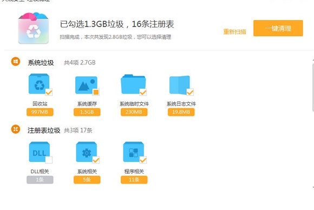Click the trash bin logo at the top
Viewport: 314px width, 210px height.
click(x=34, y=28)
